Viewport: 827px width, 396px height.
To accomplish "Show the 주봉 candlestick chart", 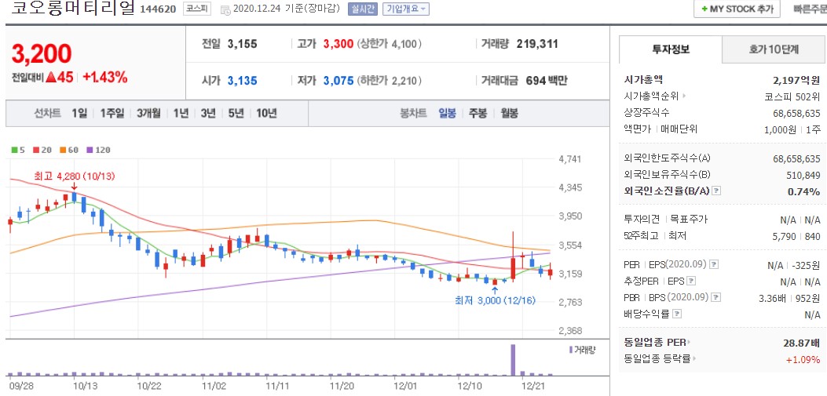I will pos(478,113).
